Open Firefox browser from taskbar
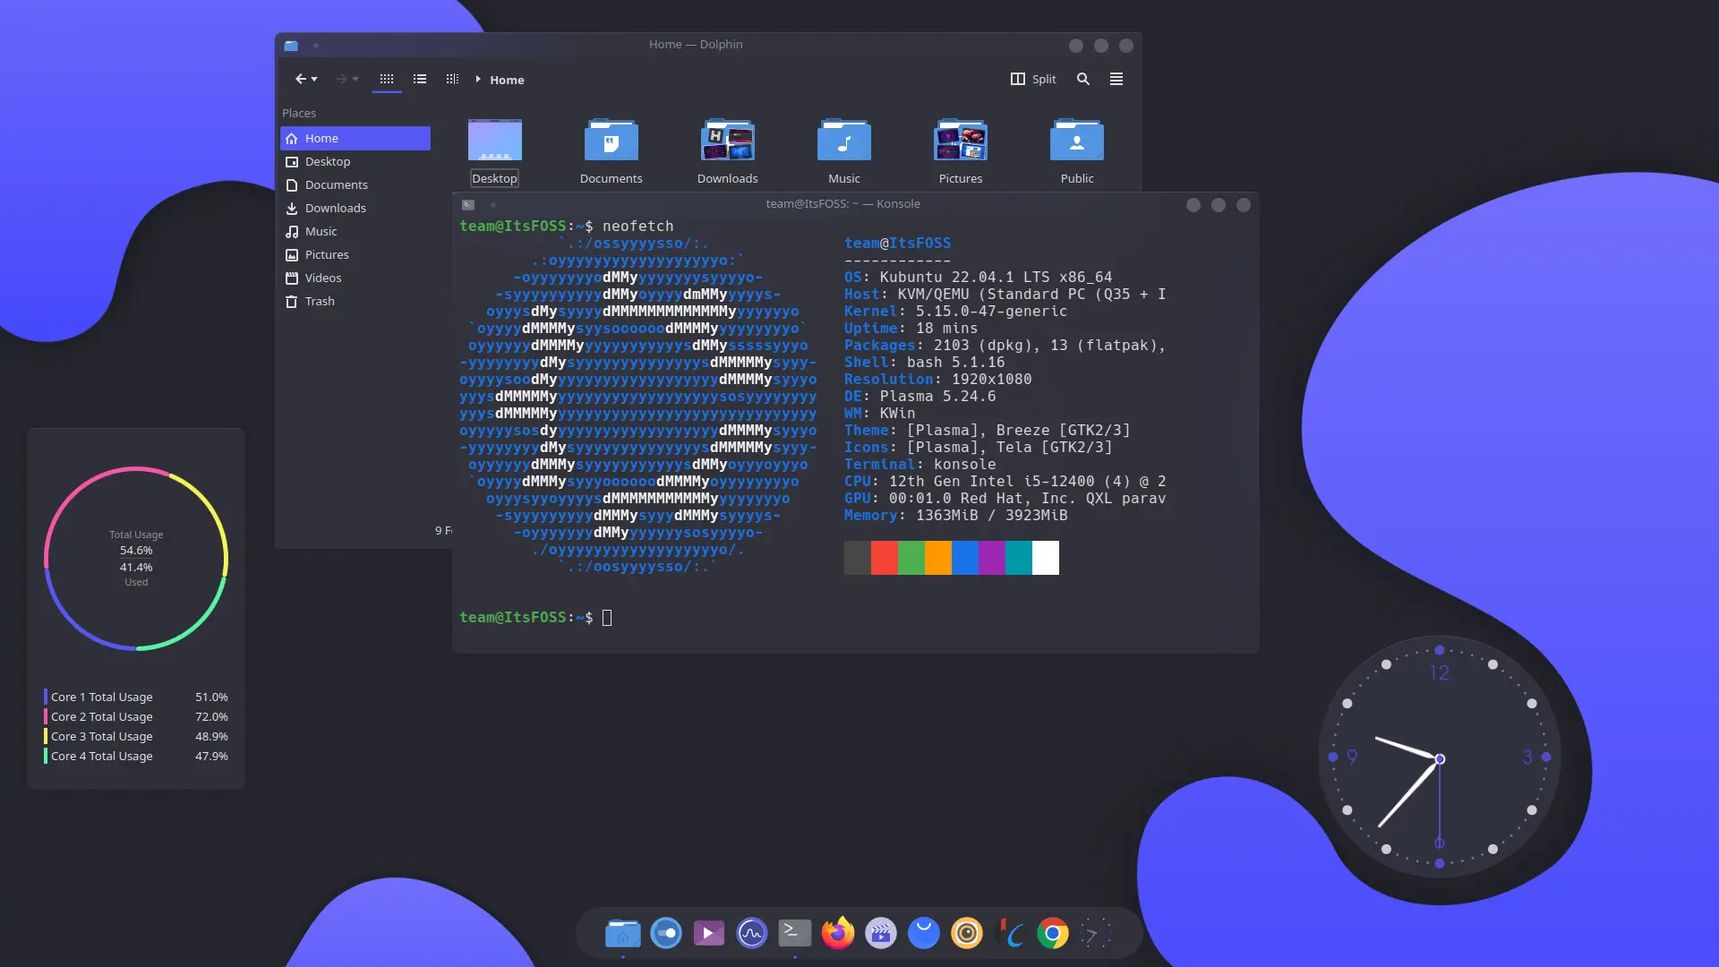The image size is (1719, 967). 837,934
